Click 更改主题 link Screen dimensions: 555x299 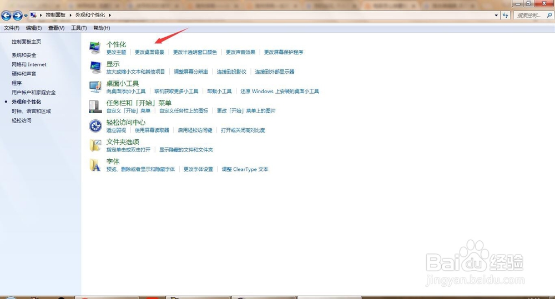pos(116,52)
